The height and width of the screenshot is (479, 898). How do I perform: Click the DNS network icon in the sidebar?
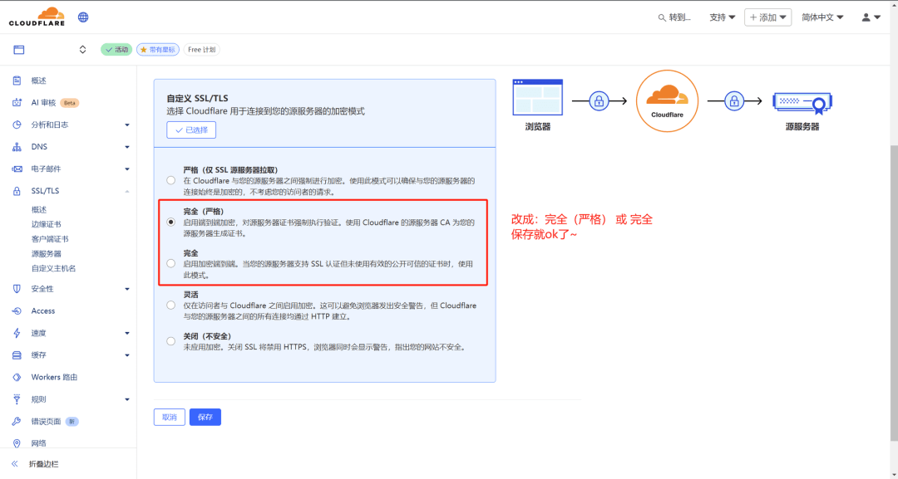tap(17, 147)
